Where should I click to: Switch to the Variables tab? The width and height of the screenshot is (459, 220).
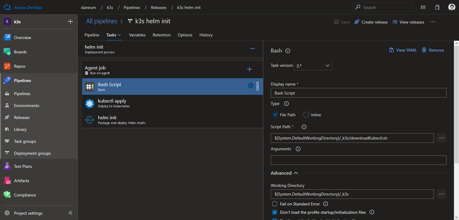tap(137, 35)
